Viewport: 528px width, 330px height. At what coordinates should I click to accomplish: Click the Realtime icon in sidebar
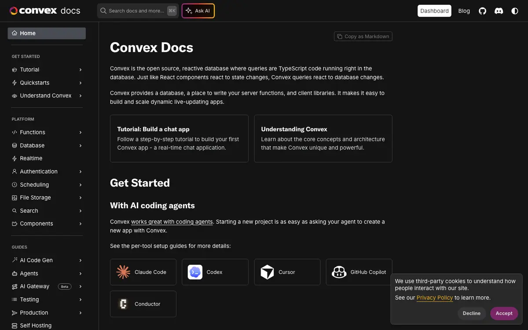15,158
